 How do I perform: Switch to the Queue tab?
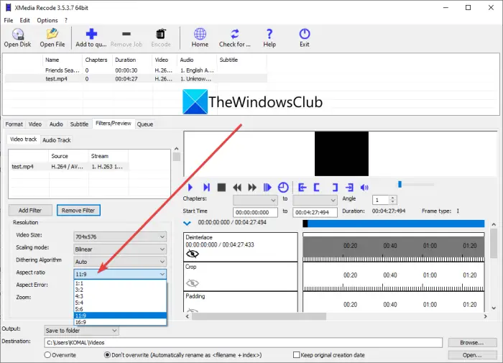point(145,124)
